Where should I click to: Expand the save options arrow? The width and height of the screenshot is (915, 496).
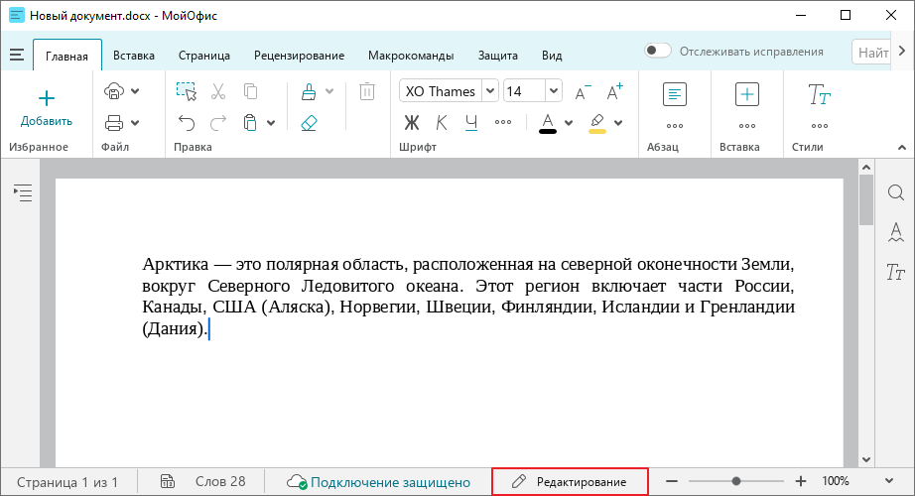pos(135,91)
